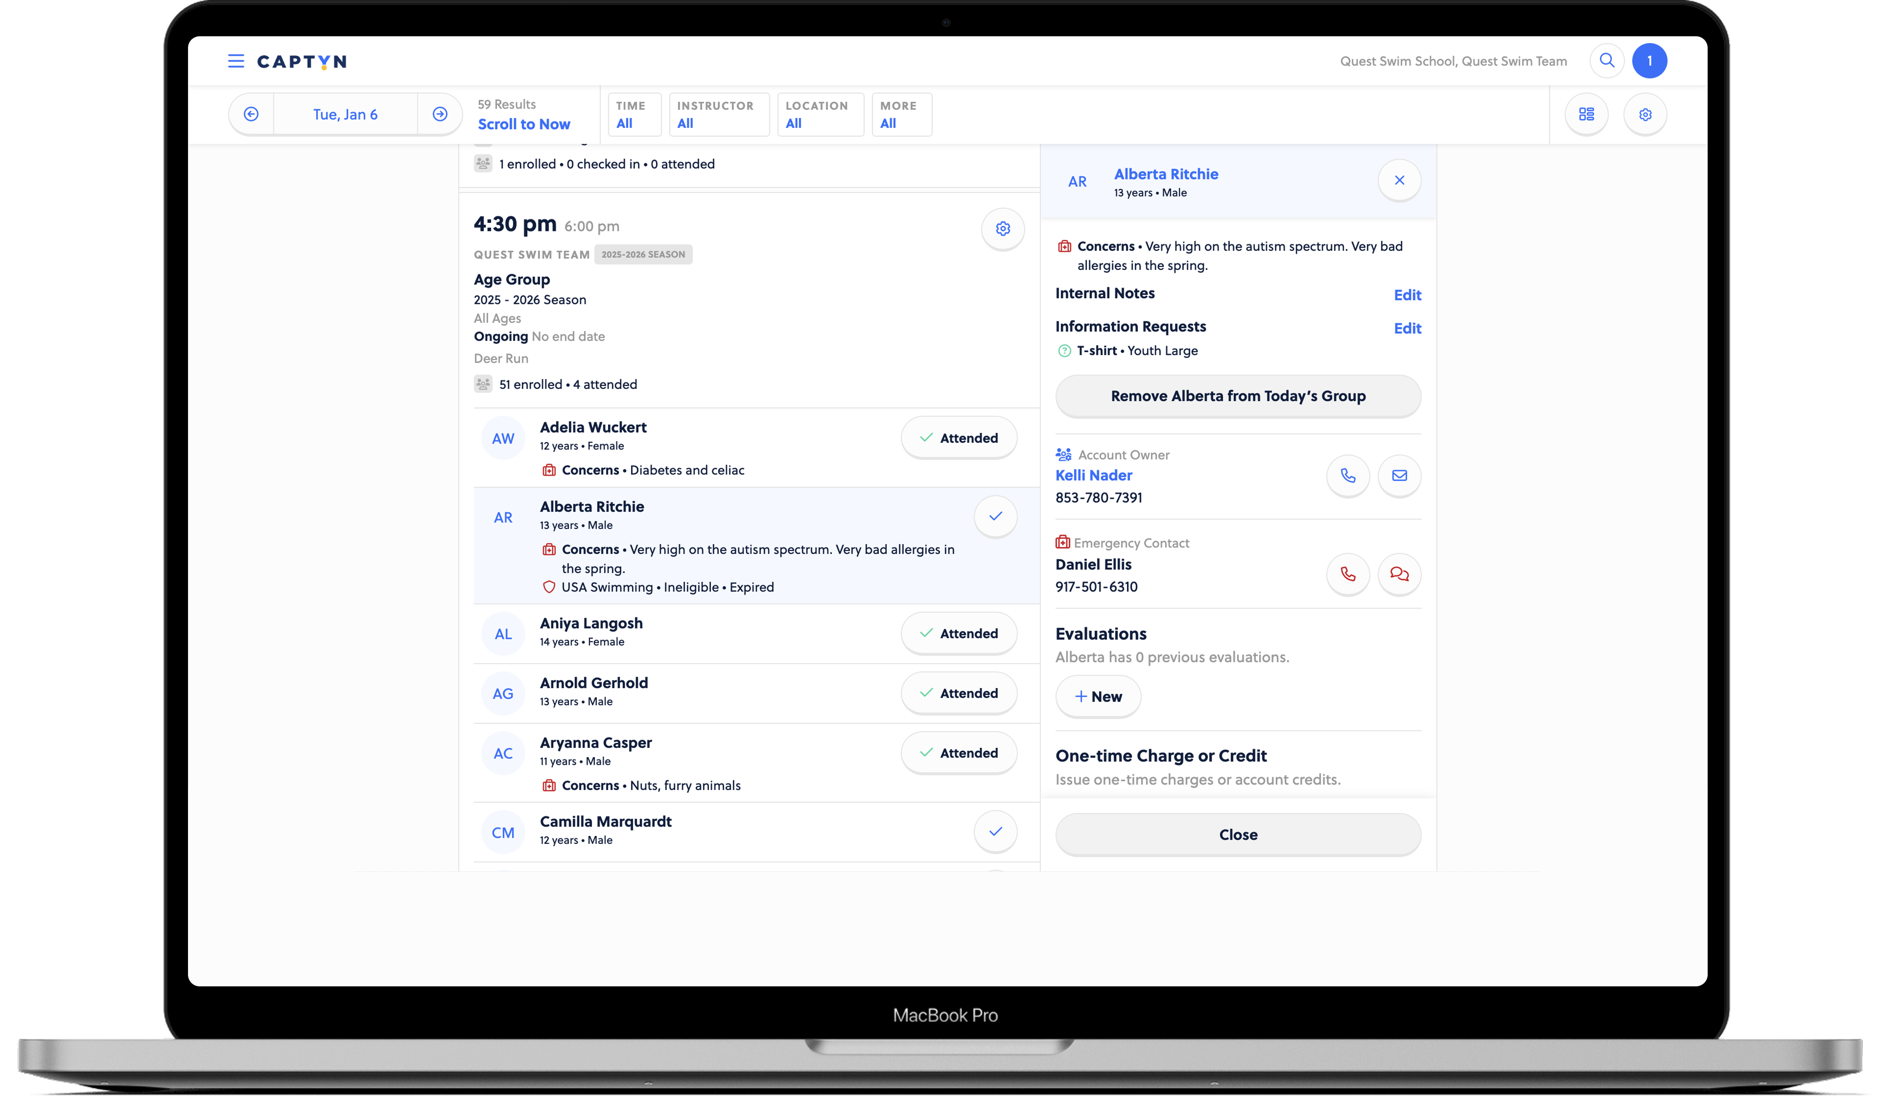
Task: Open the Location filter dropdown
Action: [820, 115]
